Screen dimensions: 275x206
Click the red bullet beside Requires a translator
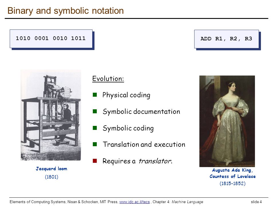click(x=95, y=161)
